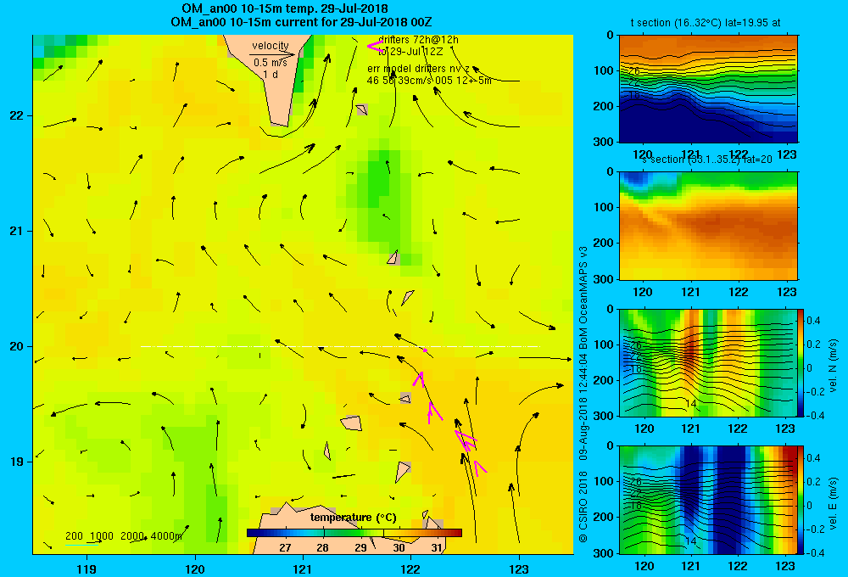The image size is (848, 577).
Task: Click the main map latitude label 22
Action: [17, 115]
